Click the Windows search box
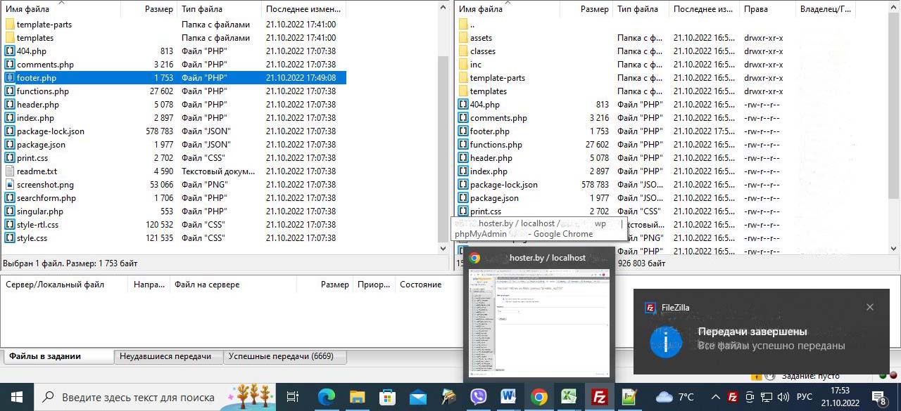The height and width of the screenshot is (411, 901). click(x=137, y=397)
